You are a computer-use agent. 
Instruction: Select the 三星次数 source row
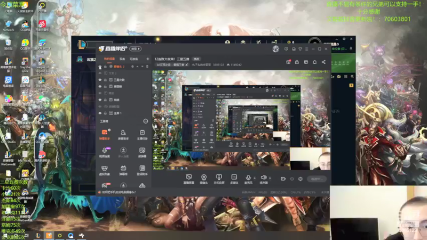tap(124, 79)
